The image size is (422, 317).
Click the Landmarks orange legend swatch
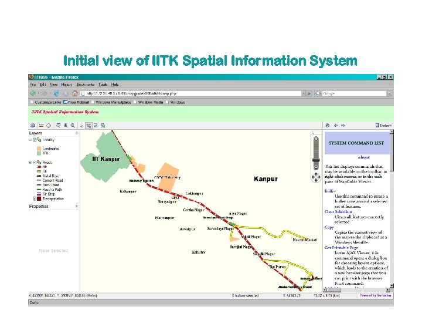coord(39,149)
